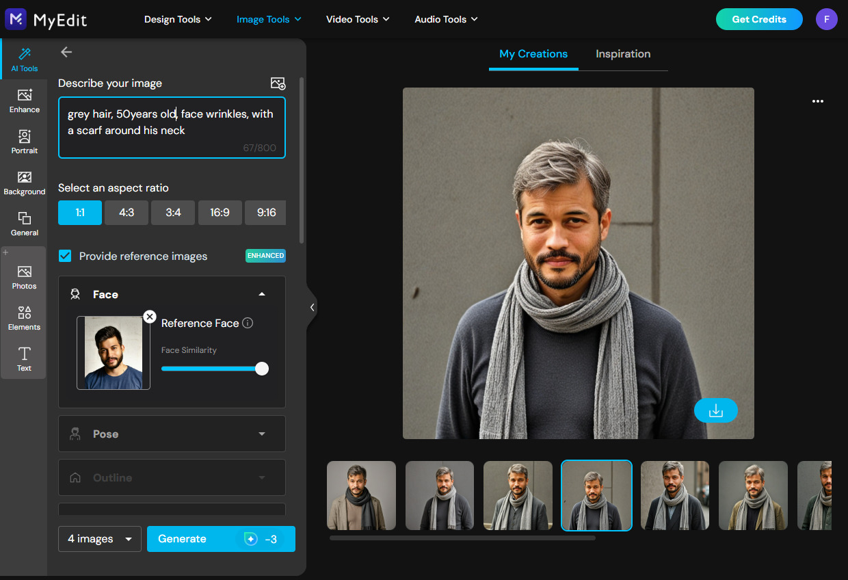Select the AI Tools sidebar icon

point(24,58)
